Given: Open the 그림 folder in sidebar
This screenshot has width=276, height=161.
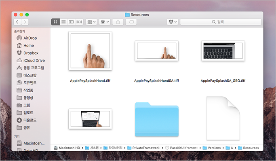Looking at the screenshot, I should pyautogui.click(x=23, y=105).
